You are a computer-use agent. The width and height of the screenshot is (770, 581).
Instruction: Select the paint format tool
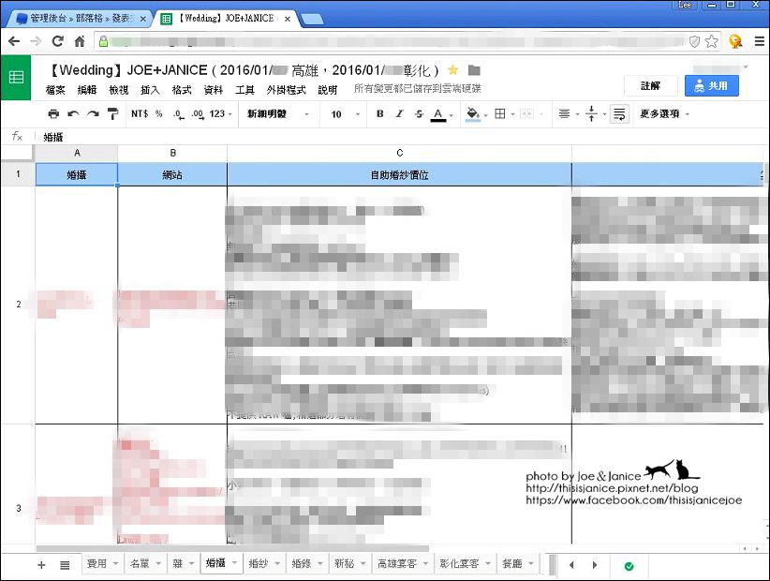pyautogui.click(x=112, y=114)
